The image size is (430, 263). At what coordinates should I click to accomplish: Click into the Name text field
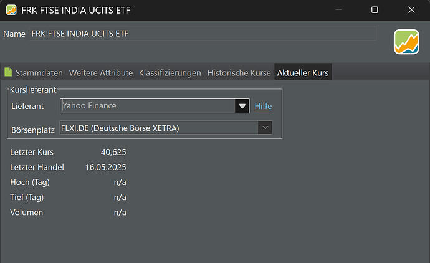[x=203, y=34]
